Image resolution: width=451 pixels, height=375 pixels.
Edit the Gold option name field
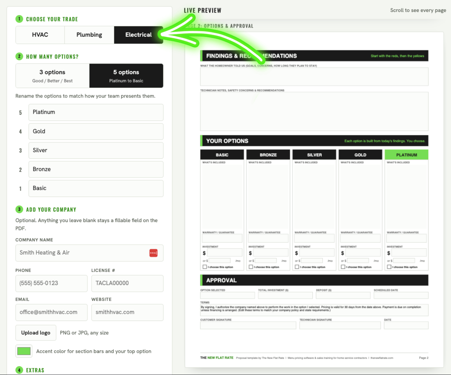coord(96,131)
